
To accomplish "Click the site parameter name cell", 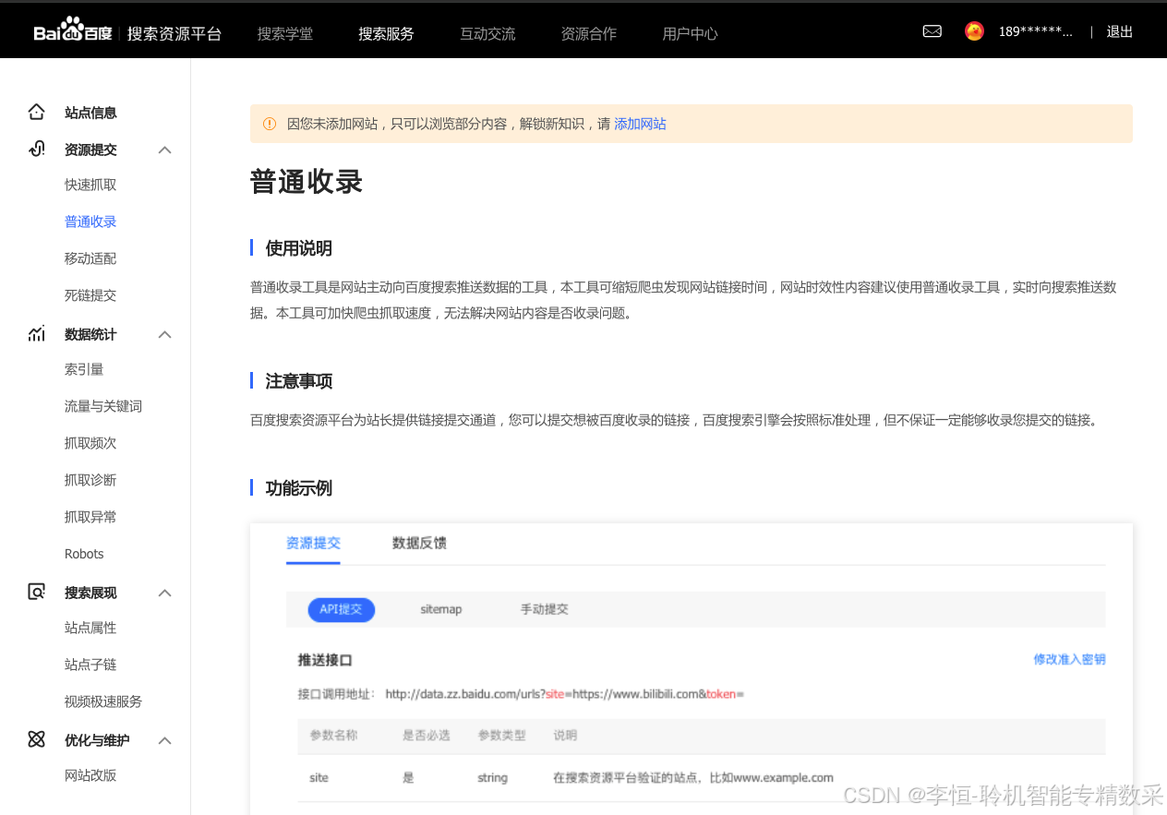I will pos(319,778).
